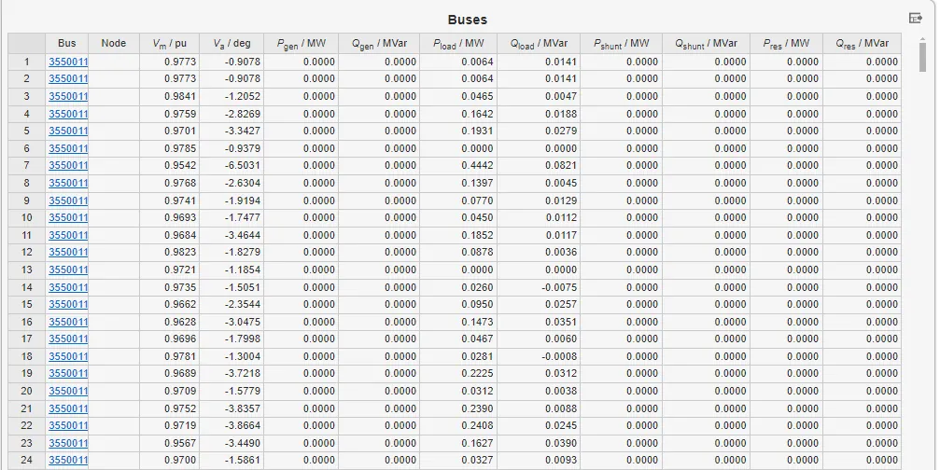The image size is (940, 470).
Task: Select the Pload / MW column header
Action: [458, 43]
